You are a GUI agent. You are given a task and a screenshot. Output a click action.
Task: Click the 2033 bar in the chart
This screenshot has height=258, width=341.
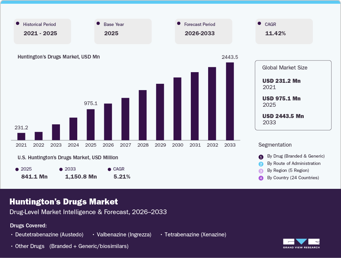pos(230,101)
